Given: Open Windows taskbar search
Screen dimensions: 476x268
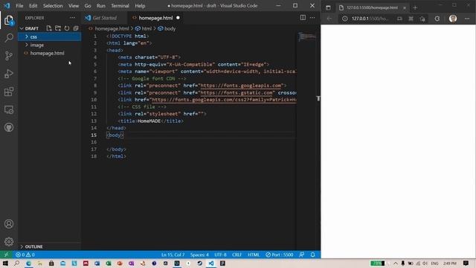Looking at the screenshot, I should point(16,263).
